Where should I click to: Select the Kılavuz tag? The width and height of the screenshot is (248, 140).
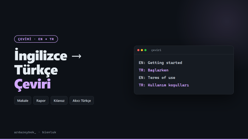59,101
